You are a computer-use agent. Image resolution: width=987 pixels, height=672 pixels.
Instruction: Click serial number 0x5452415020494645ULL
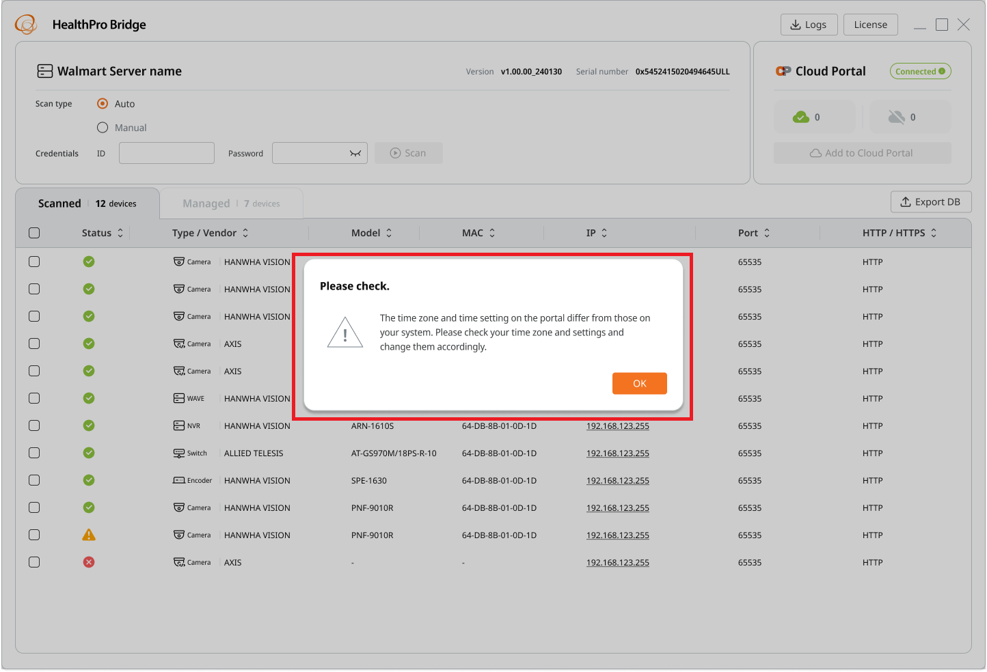(x=683, y=71)
